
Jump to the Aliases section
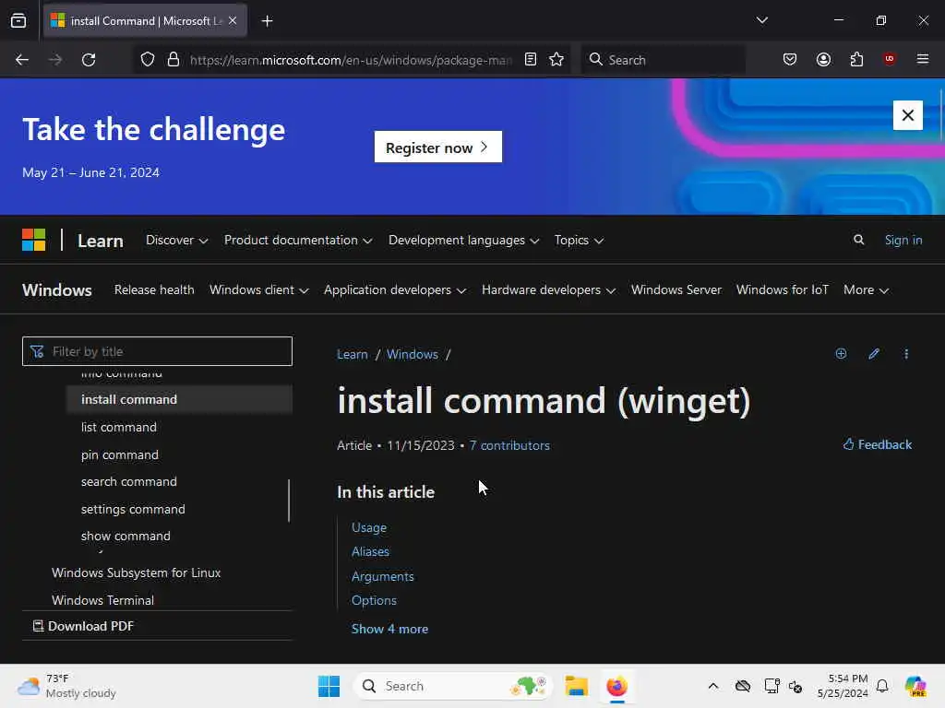pos(370,551)
